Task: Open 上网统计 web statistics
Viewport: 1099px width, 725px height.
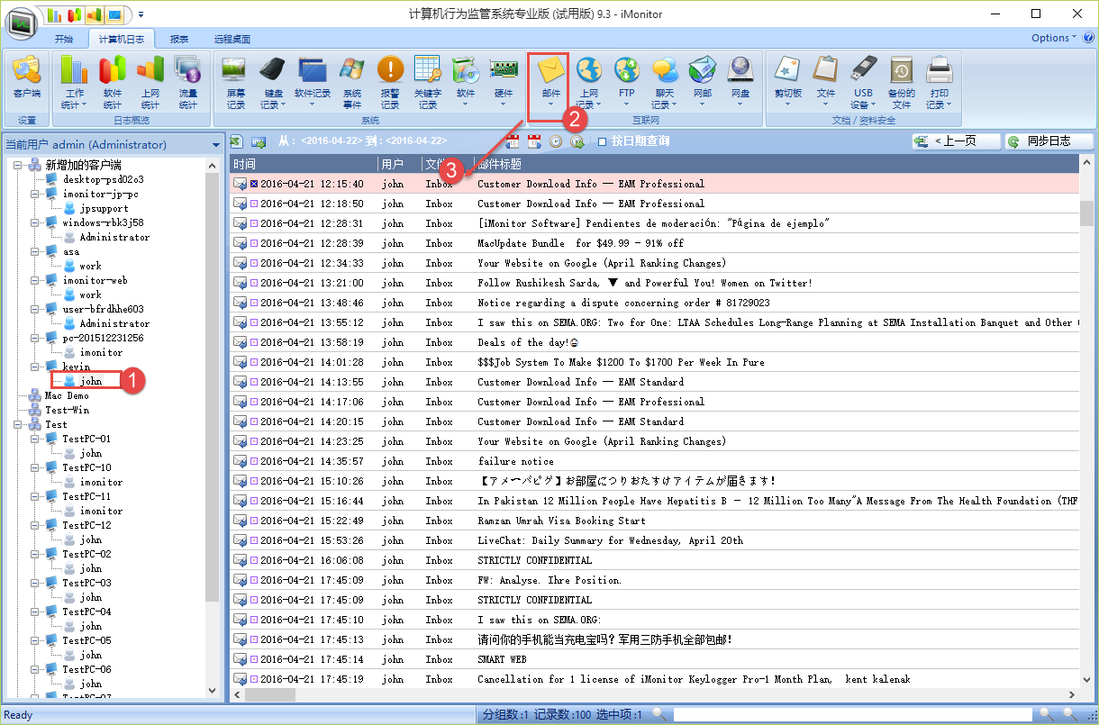Action: pyautogui.click(x=150, y=82)
